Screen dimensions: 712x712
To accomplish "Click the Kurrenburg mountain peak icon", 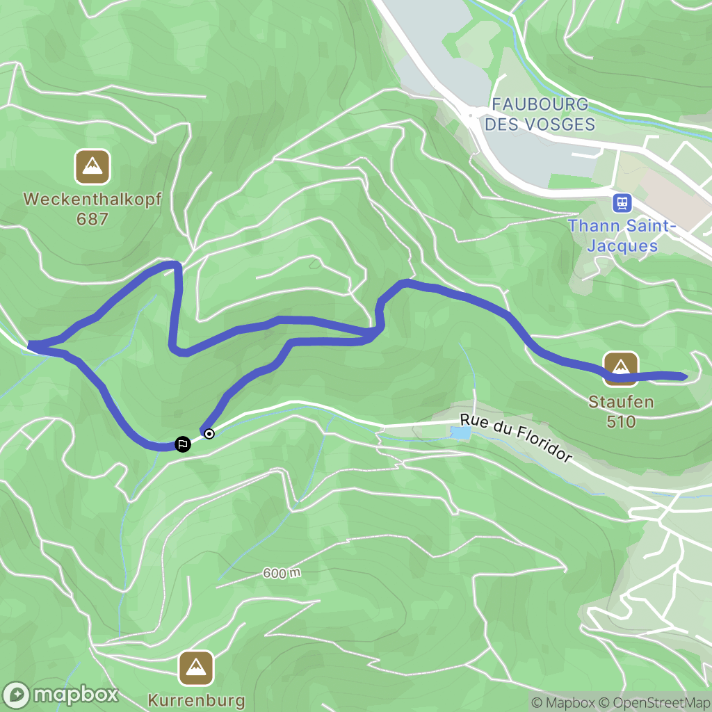I will coord(196,668).
